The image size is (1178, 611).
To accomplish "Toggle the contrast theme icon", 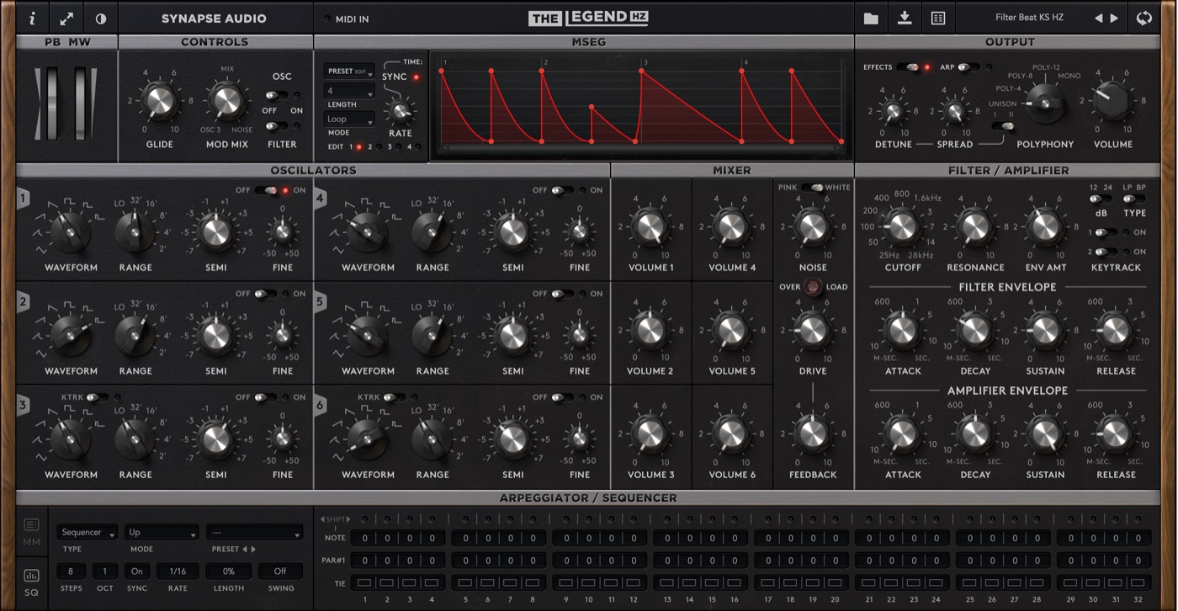I will (x=100, y=18).
